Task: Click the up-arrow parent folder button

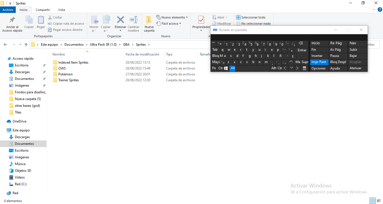Action: 26,45
